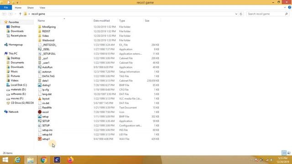Select the _sys1 cabinet file icon
292x164 pixels.
40,58
